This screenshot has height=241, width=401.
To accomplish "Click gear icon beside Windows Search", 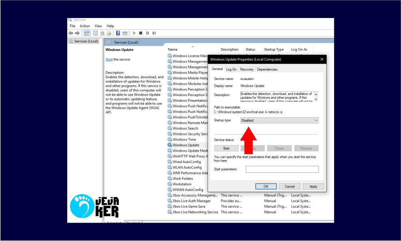I will [170, 129].
